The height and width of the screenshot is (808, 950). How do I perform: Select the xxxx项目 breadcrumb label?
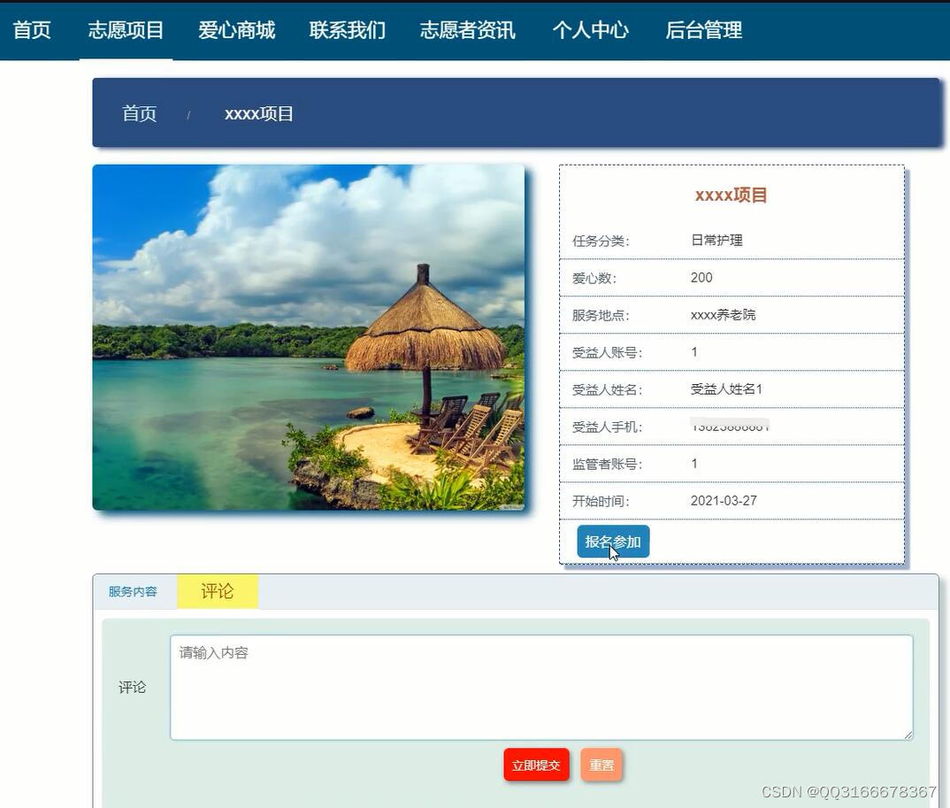pos(257,113)
